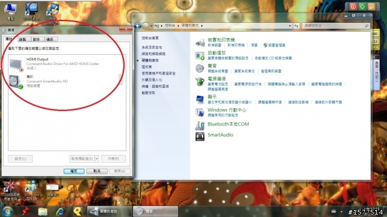The image size is (387, 217).
Task: Open the recent pages dropdown arrow
Action: pos(151,26)
